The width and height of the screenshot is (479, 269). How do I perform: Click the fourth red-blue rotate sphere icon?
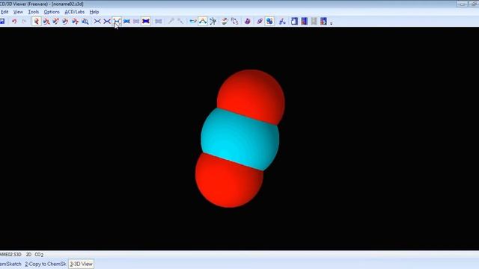point(65,21)
